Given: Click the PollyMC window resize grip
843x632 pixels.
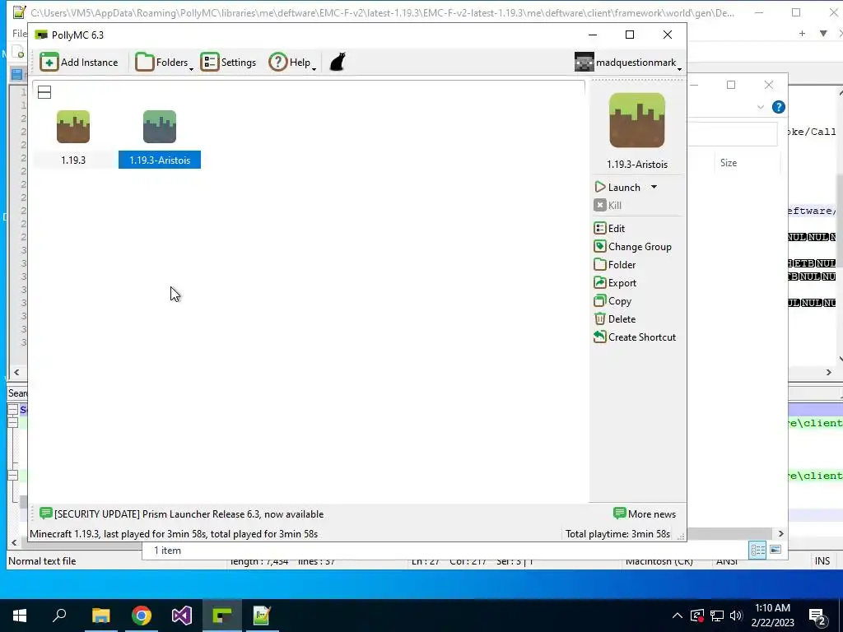Looking at the screenshot, I should coord(681,536).
